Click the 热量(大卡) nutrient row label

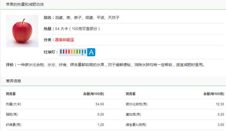click(x=13, y=104)
